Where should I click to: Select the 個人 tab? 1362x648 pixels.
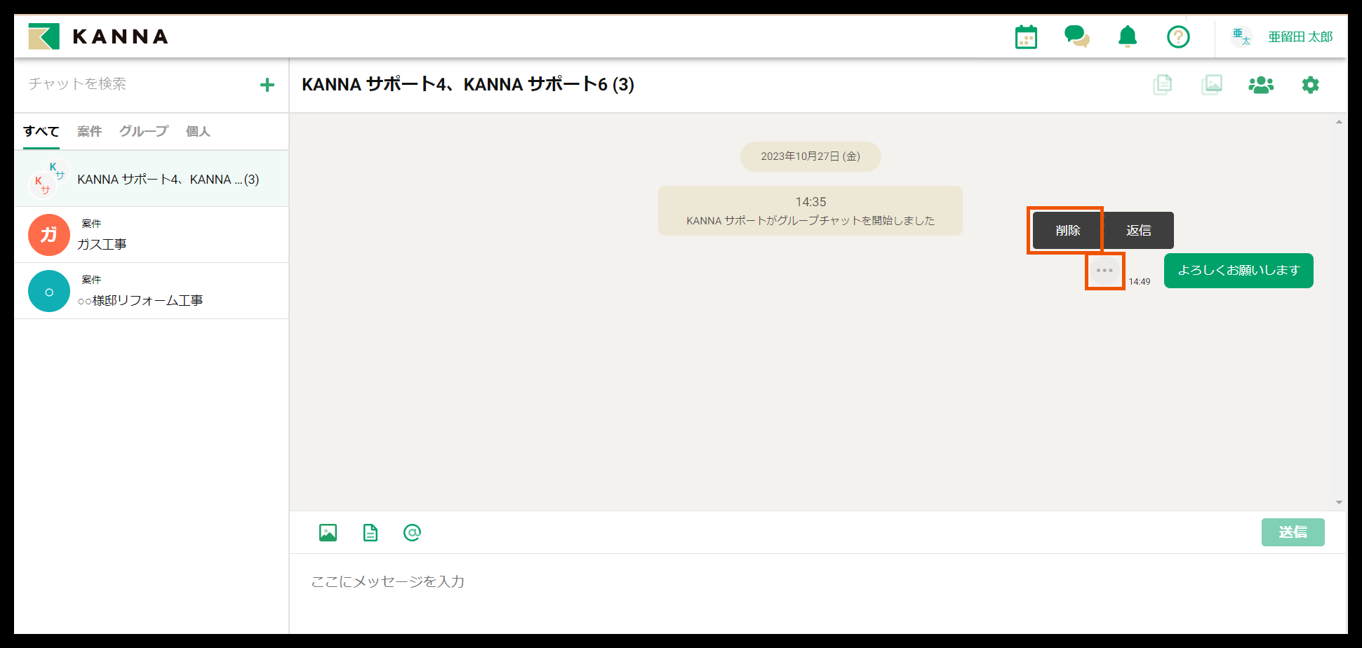click(198, 131)
